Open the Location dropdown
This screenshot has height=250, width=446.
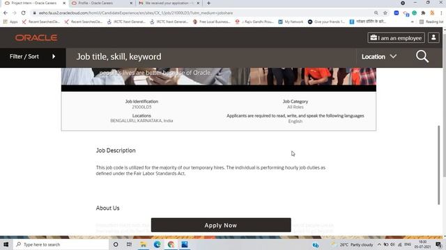point(379,57)
